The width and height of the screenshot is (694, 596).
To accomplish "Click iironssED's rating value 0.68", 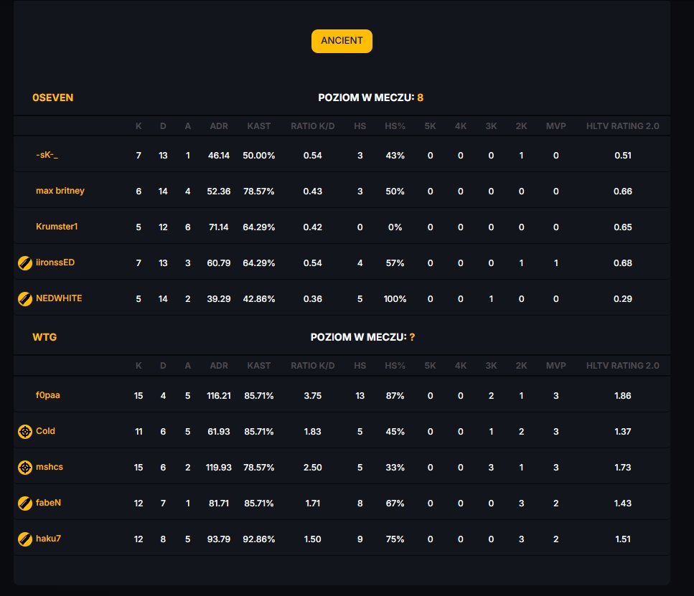I will (x=623, y=263).
